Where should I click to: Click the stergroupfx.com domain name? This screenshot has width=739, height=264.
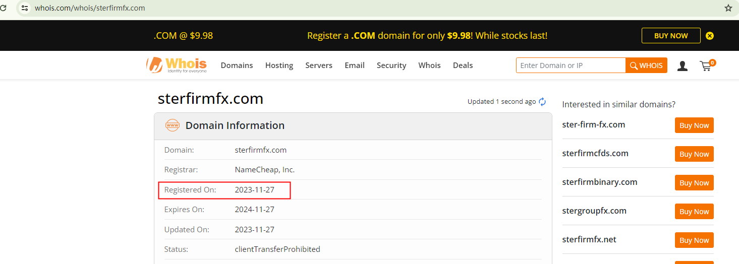(594, 211)
